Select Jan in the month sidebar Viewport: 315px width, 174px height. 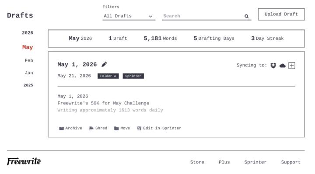(x=29, y=73)
